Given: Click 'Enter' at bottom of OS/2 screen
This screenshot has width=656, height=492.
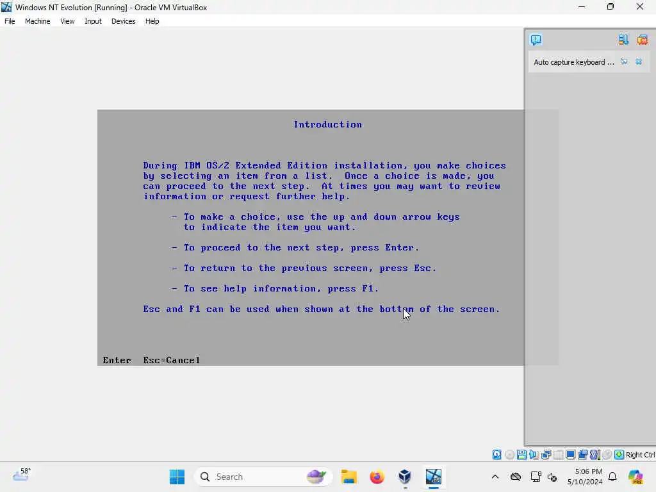Looking at the screenshot, I should 117,360.
